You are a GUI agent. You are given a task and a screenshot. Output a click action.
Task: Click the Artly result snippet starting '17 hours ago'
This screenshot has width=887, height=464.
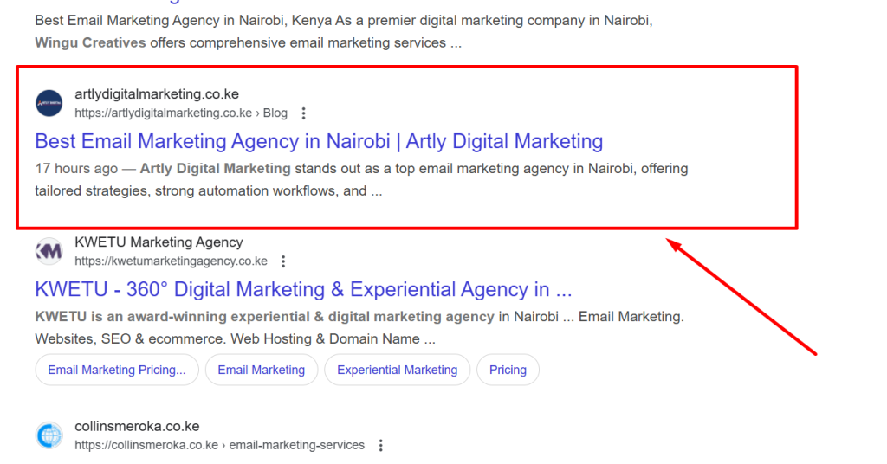(x=361, y=179)
